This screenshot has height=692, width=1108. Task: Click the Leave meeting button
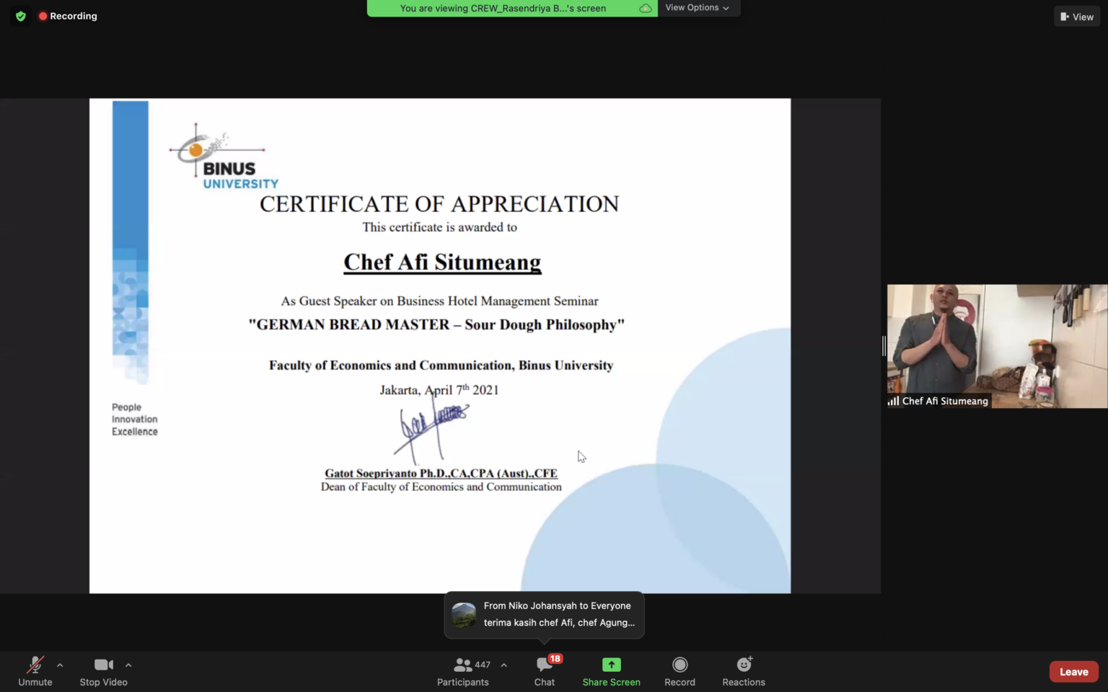(1073, 672)
